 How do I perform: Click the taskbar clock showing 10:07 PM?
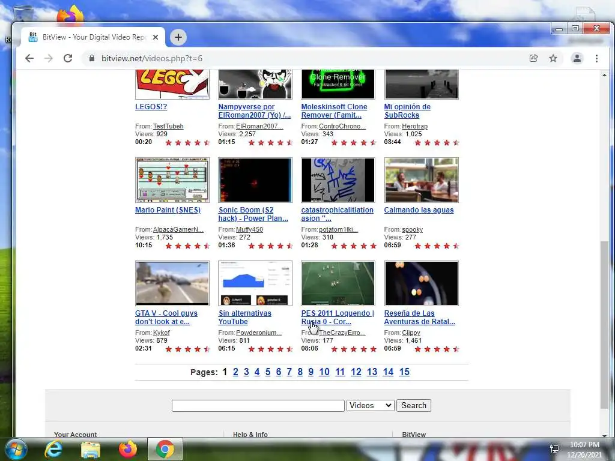point(584,449)
